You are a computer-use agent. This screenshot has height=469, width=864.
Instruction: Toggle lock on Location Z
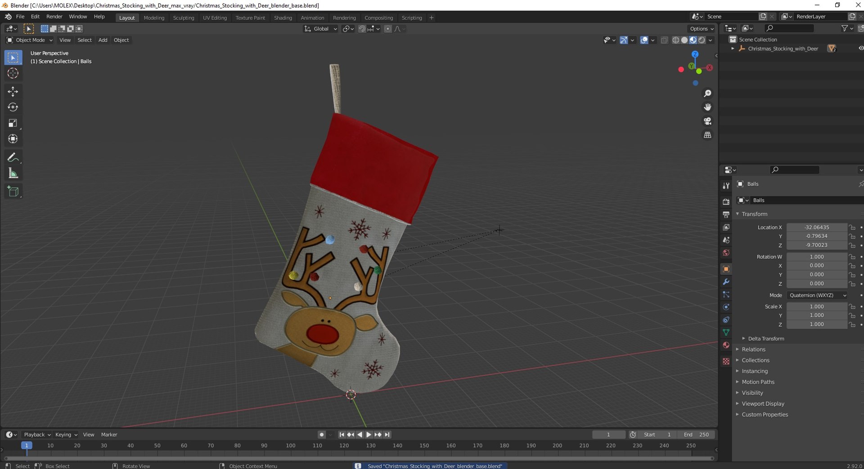(x=852, y=246)
